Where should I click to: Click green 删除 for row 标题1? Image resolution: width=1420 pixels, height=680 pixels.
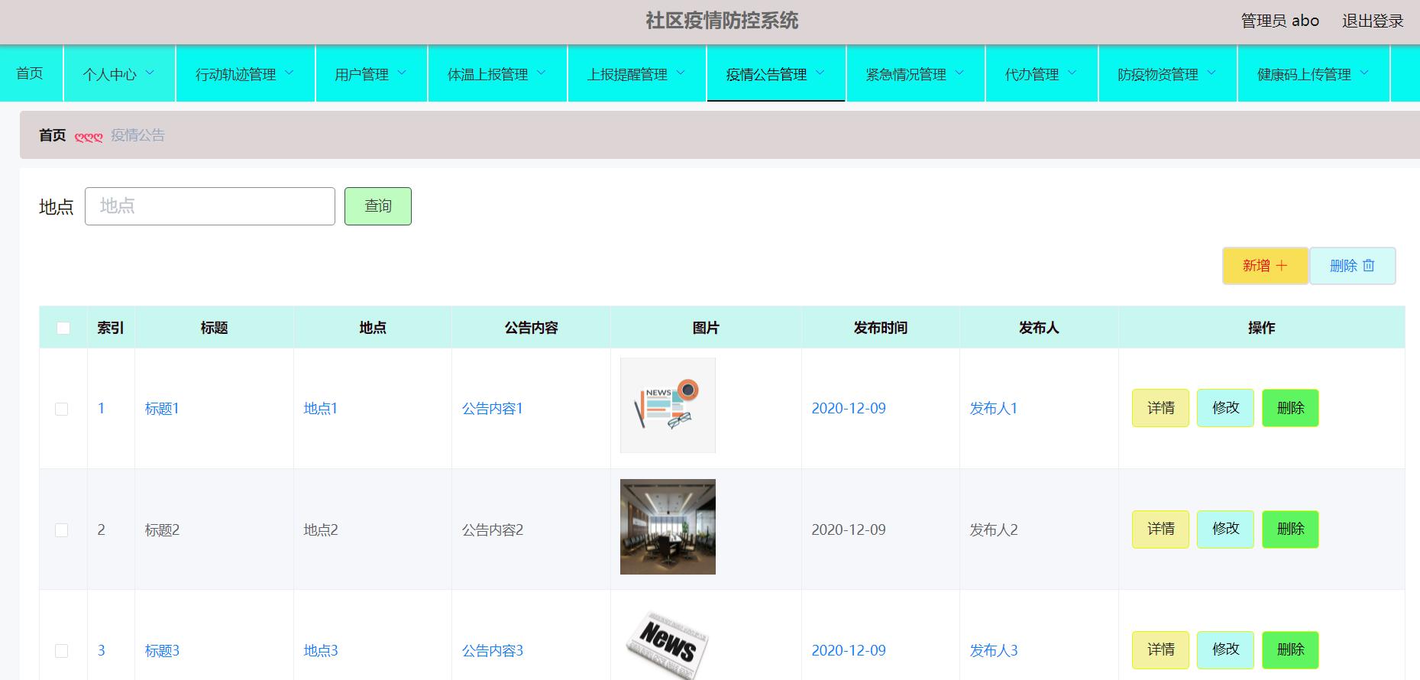[1290, 408]
